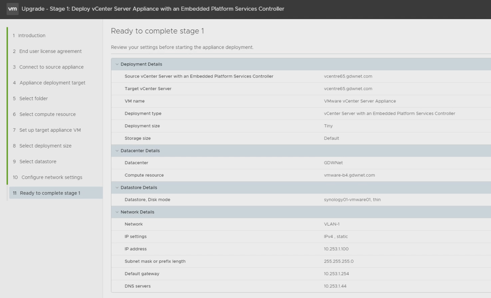Collapse the Deployment Details section chevron
Image resolution: width=491 pixels, height=298 pixels.
coord(117,64)
